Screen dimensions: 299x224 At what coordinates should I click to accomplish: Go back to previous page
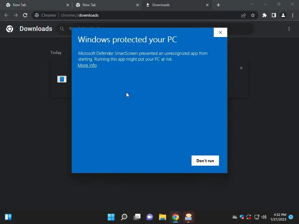pos(6,15)
